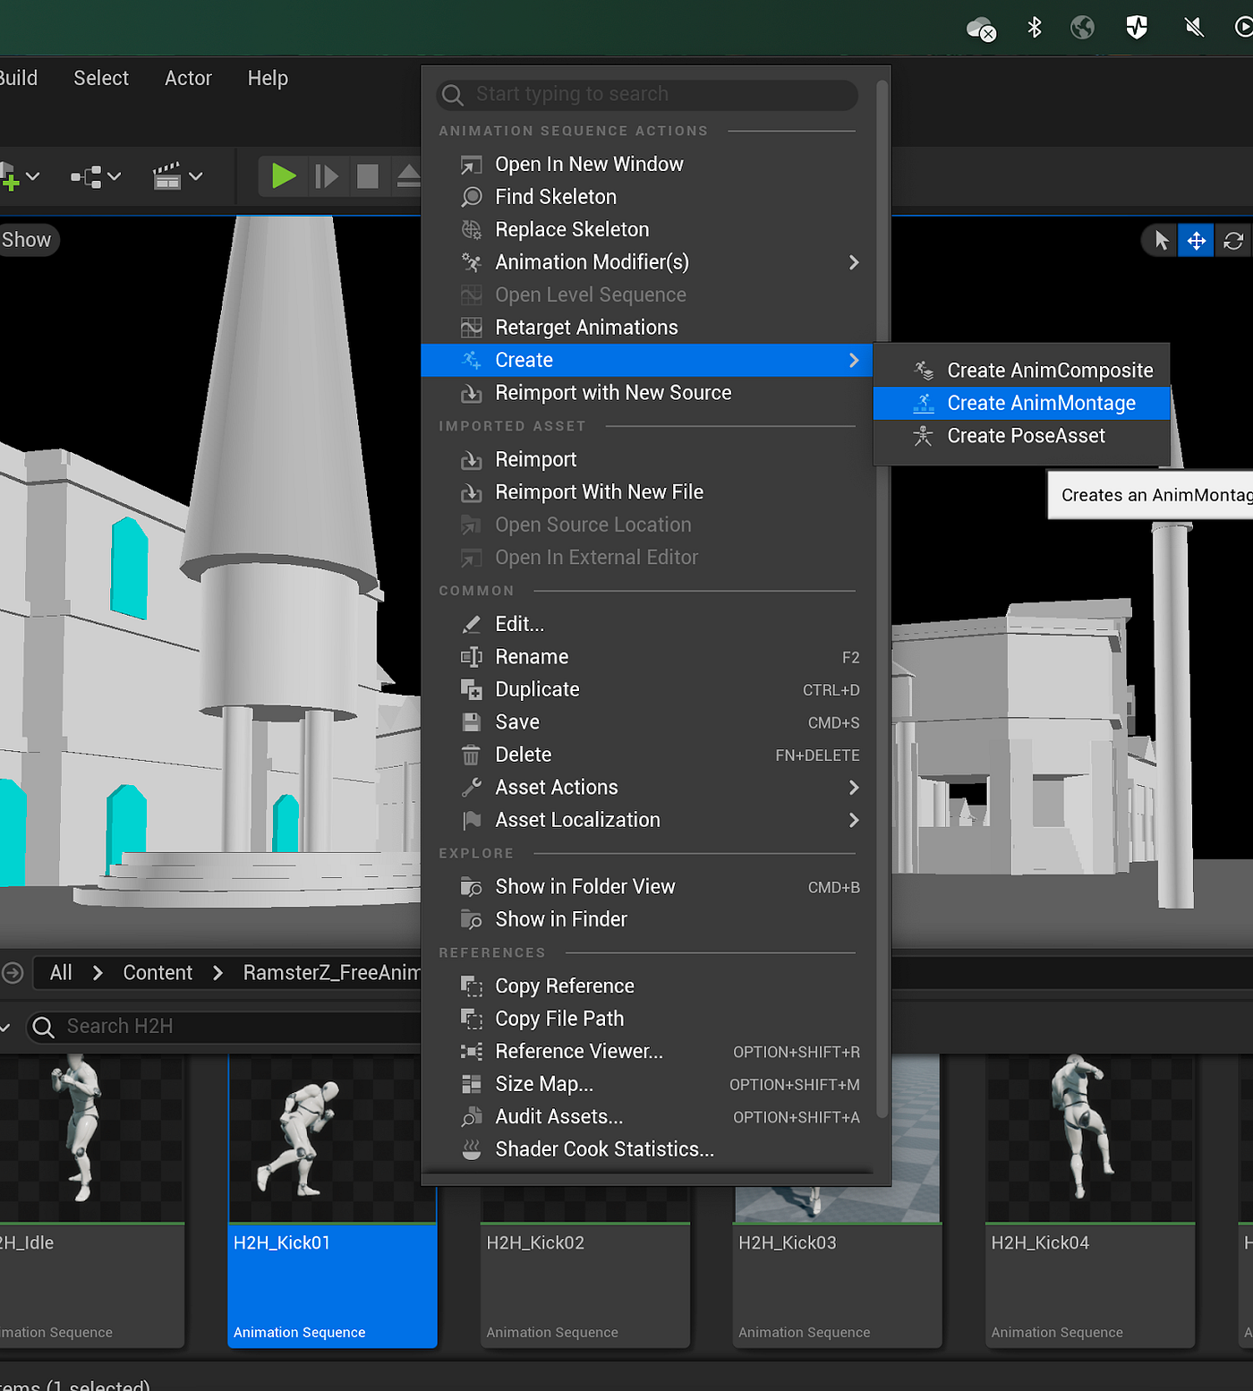
Task: Click the cloud sync status icon
Action: click(x=982, y=29)
